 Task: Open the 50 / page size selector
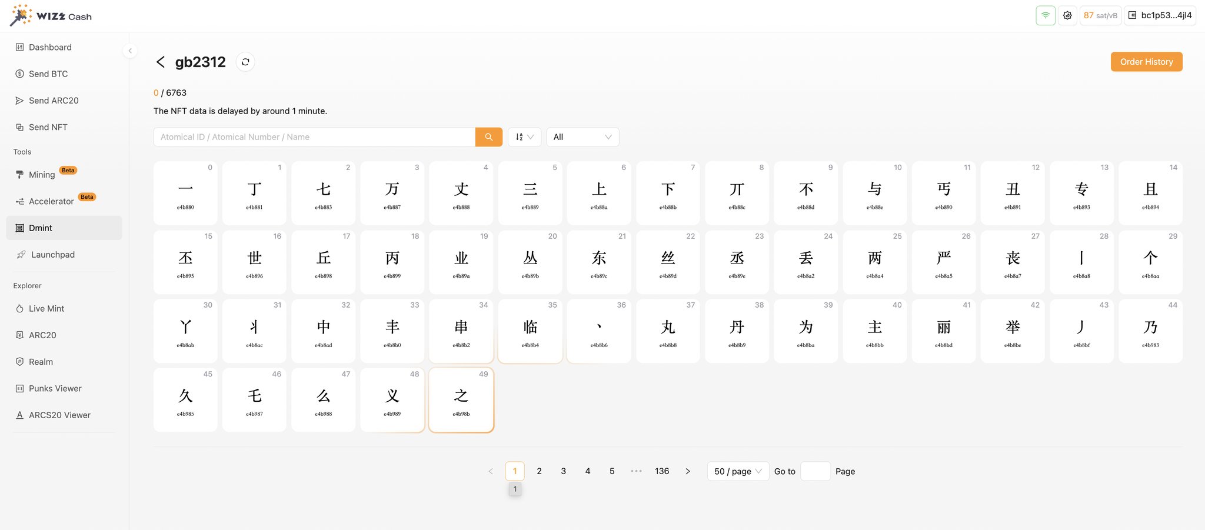coord(738,471)
